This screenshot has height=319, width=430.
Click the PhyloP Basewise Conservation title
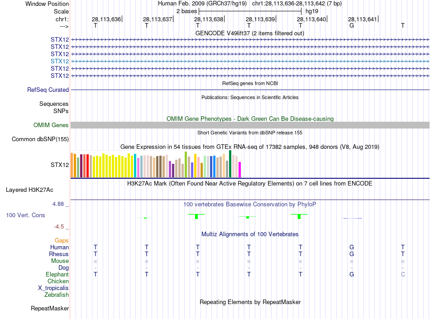(x=250, y=205)
